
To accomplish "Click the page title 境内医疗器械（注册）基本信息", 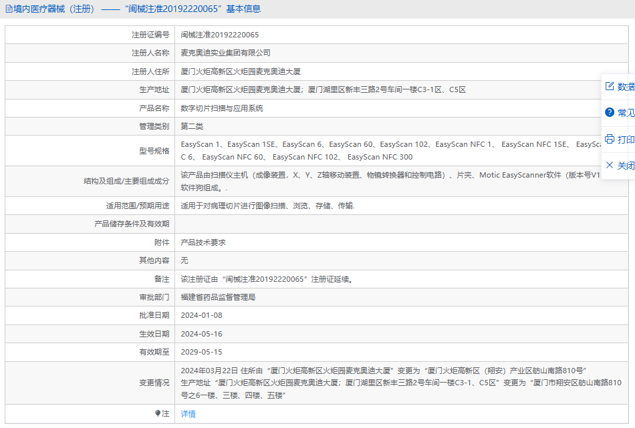I will click(x=137, y=9).
